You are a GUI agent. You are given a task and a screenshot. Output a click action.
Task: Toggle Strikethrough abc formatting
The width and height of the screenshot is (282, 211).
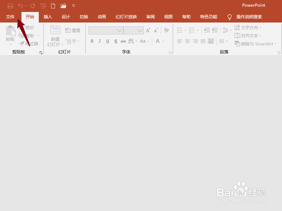pos(123,41)
